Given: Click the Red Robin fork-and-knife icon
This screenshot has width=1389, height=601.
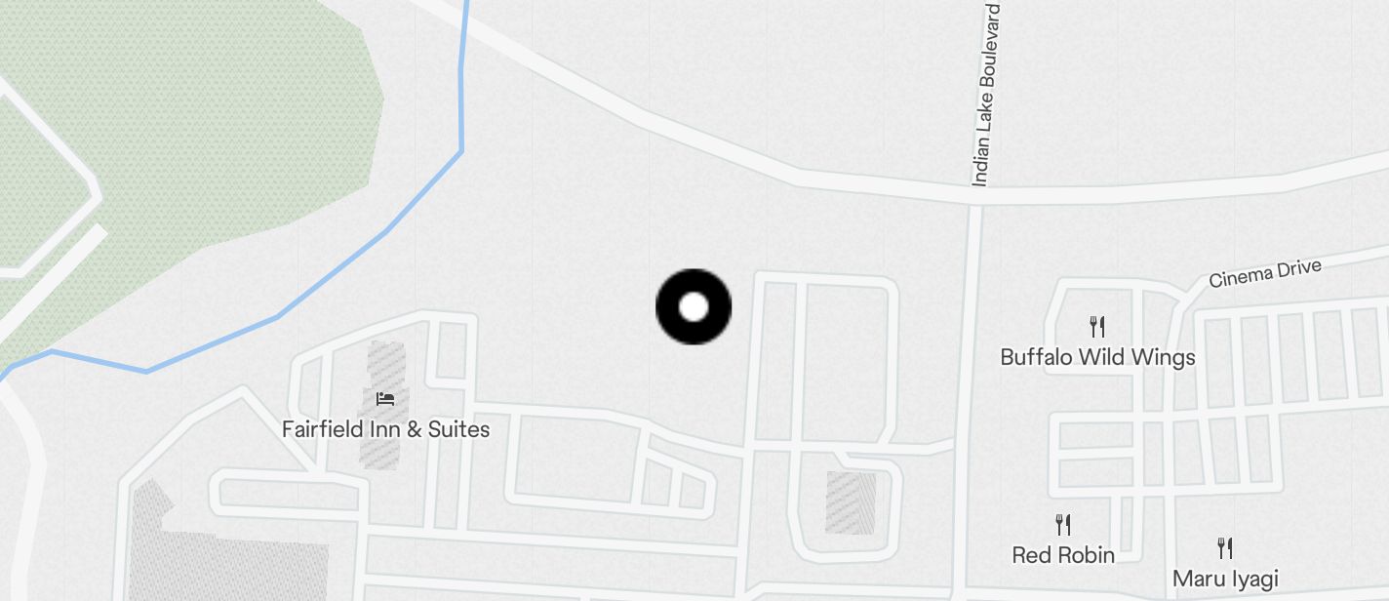Looking at the screenshot, I should [x=1063, y=525].
